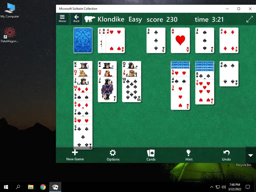Click the 3 of spades foundation pile
The width and height of the screenshot is (256, 192).
[x=204, y=40]
